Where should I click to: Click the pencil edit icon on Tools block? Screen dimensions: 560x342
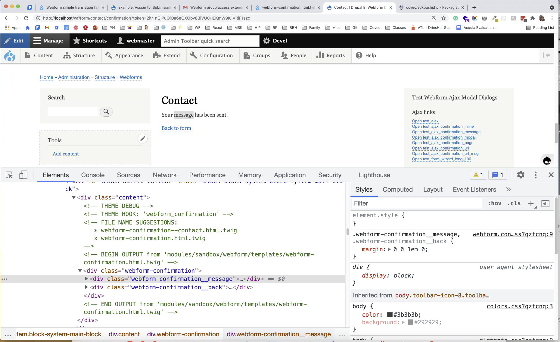(142, 138)
